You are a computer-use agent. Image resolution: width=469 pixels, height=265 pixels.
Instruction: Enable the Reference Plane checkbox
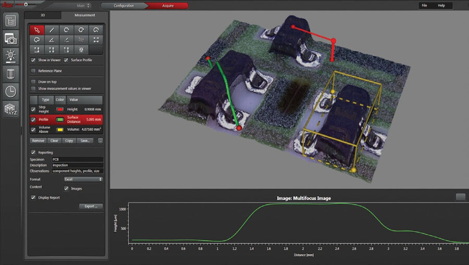tap(33, 71)
